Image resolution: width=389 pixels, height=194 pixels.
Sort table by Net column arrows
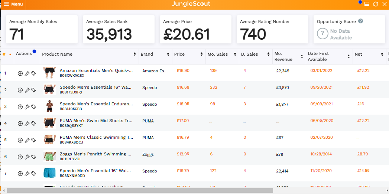382,54
